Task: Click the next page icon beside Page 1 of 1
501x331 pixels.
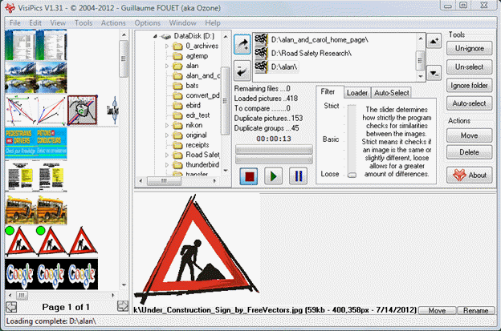Action: (x=121, y=306)
